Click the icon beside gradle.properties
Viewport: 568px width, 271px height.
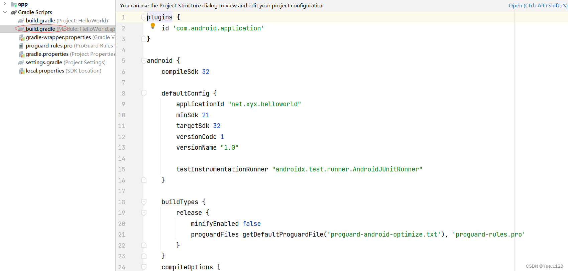click(x=21, y=54)
